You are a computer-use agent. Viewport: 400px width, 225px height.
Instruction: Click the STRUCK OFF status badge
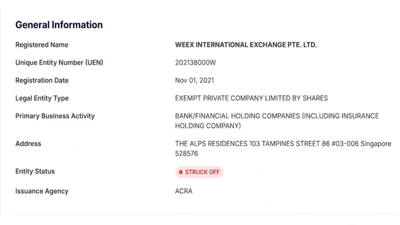coord(199,172)
